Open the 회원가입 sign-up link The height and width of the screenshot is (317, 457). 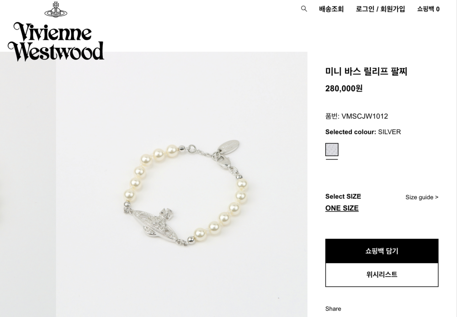point(393,9)
